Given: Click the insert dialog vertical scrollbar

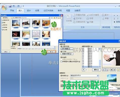Looking at the screenshot, I should click(x=62, y=32).
